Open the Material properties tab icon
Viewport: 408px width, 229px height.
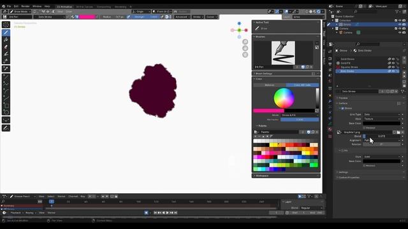(x=330, y=129)
